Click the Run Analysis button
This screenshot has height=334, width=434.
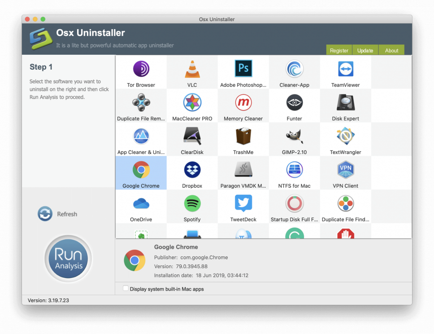point(68,259)
